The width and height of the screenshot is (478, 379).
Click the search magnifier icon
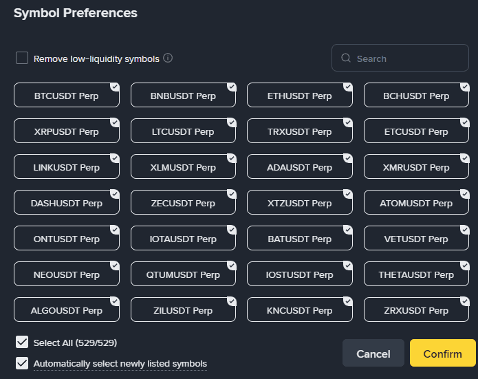click(x=346, y=58)
